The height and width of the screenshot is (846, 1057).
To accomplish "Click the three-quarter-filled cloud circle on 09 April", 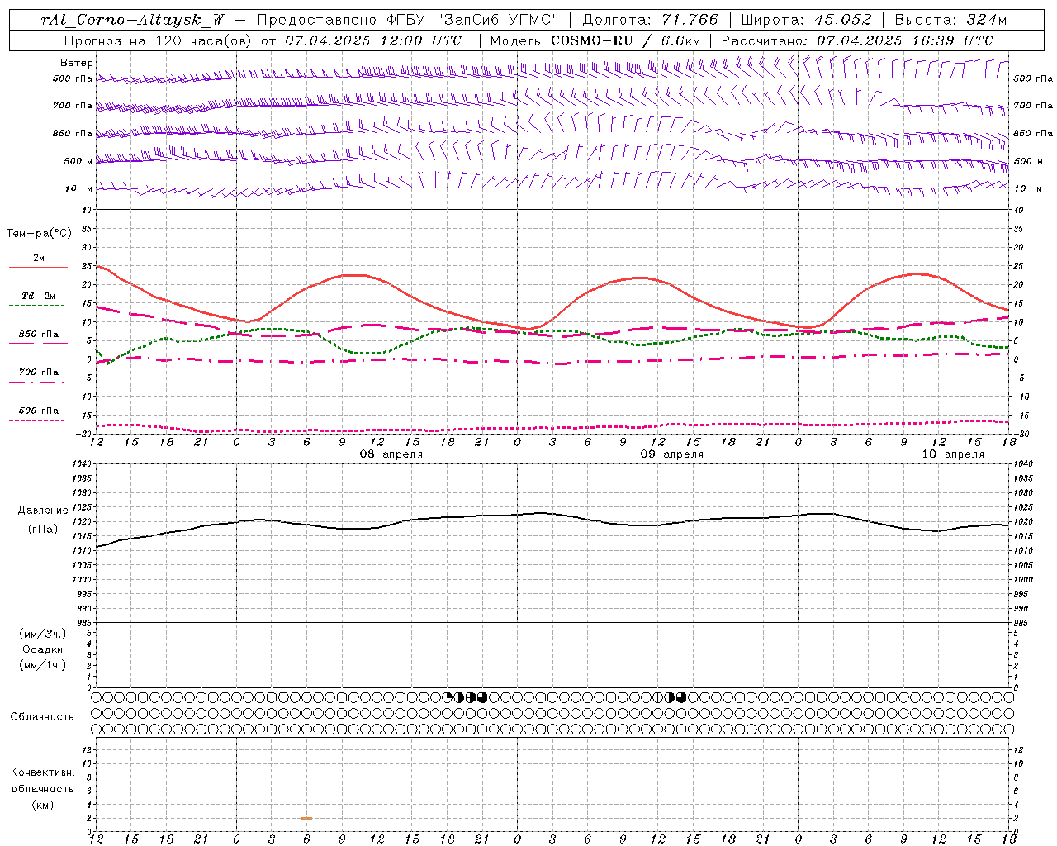I will click(681, 697).
